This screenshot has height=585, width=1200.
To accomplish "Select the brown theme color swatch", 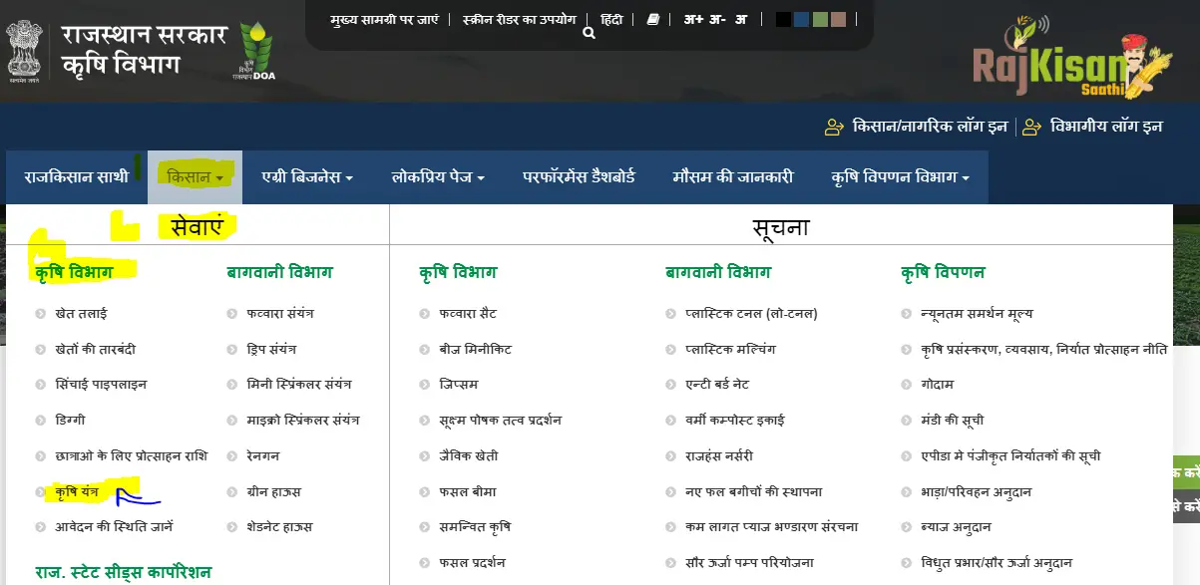I will coord(838,19).
